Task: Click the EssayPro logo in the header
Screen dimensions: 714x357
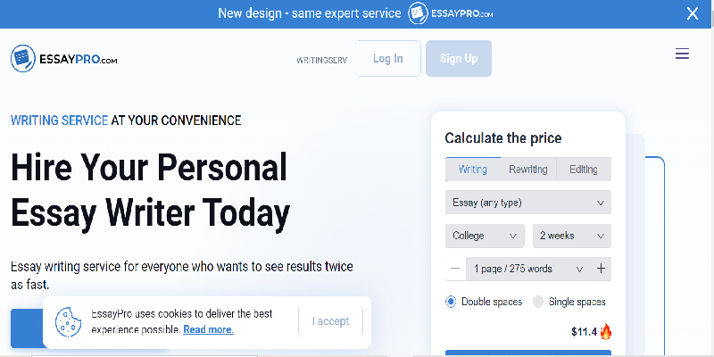Action: point(63,58)
